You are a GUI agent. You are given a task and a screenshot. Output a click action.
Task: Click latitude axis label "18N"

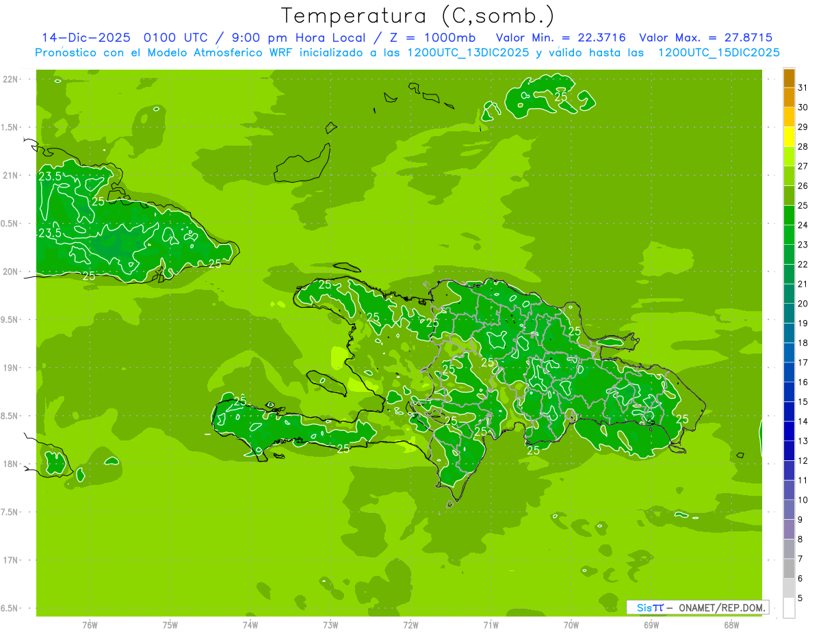(12, 464)
